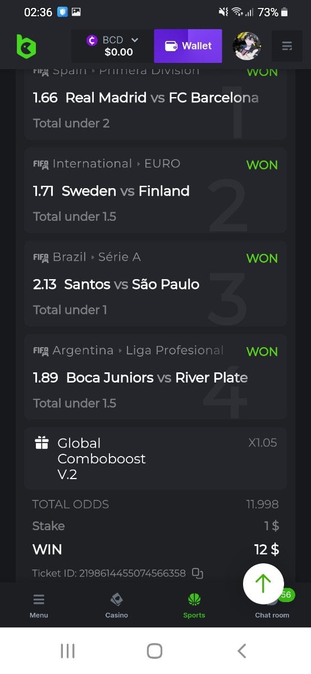Open the BCD currency dropdown
Screen dimensions: 311x674
point(112,46)
